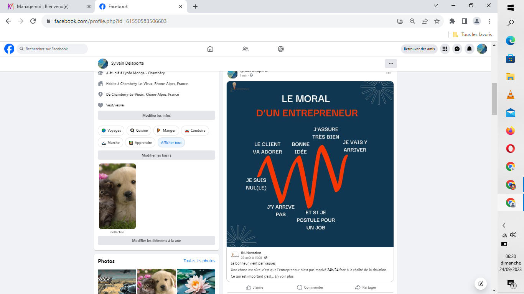Open a new browser tab
Viewport: 524px width, 294px height.
195,7
